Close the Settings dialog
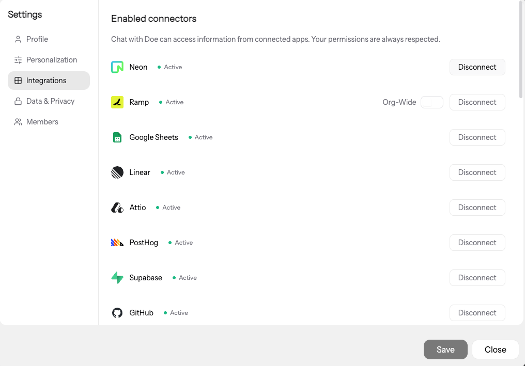 point(495,349)
